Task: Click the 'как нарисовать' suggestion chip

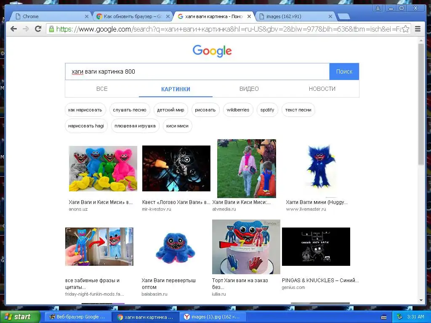Action: click(85, 110)
